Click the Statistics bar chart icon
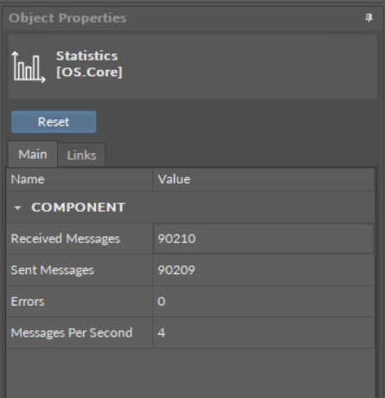Screen dimensions: 385x398 point(28,67)
